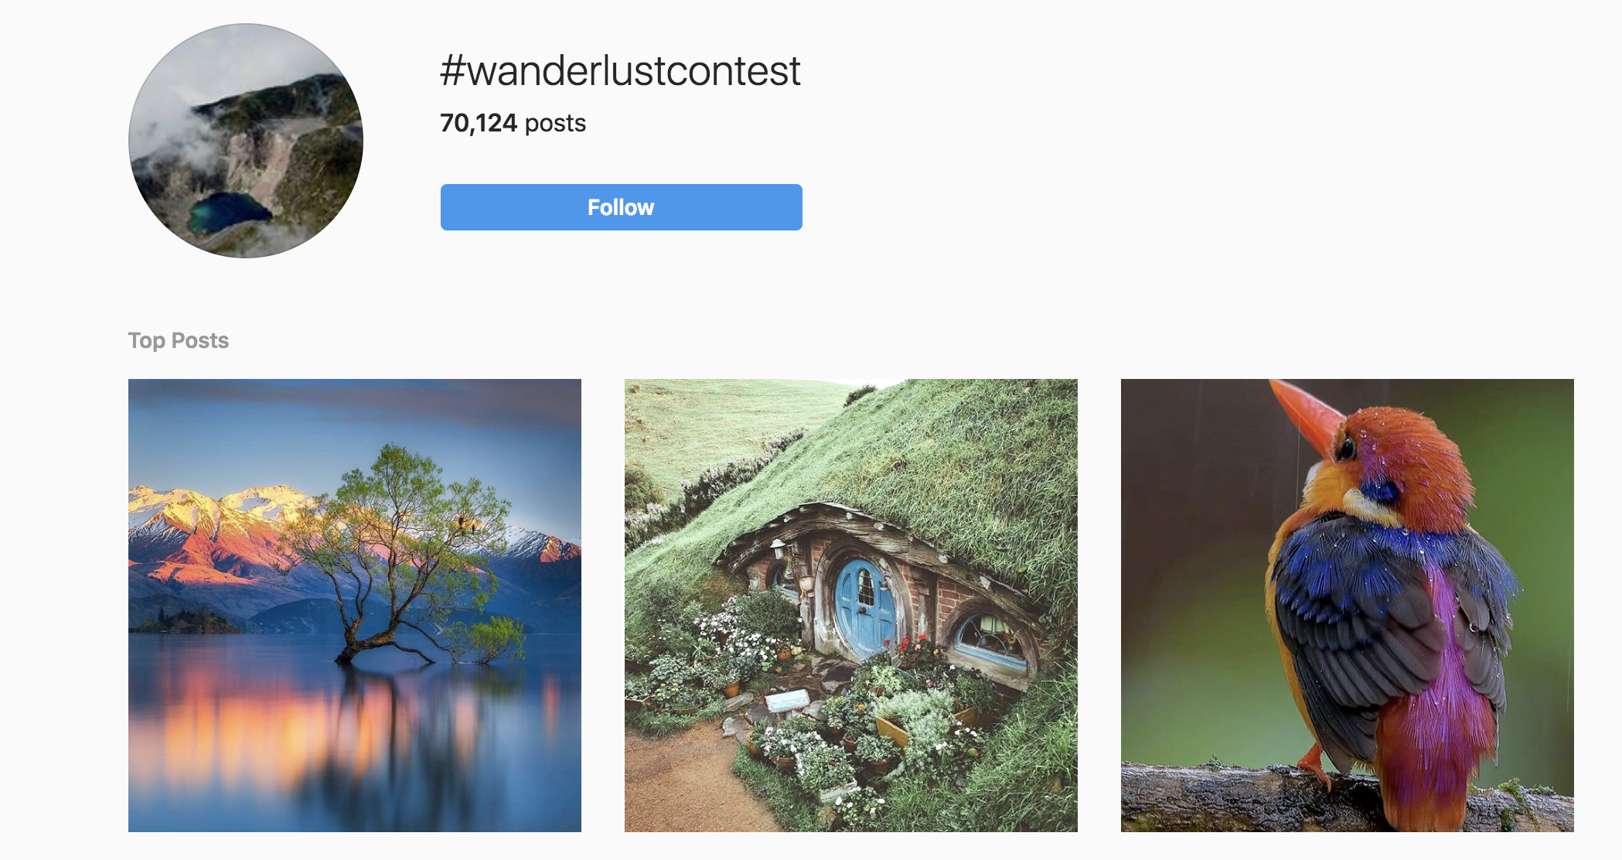Click the Top Posts section heading
Viewport: 1622px width, 860px height.
[x=179, y=340]
